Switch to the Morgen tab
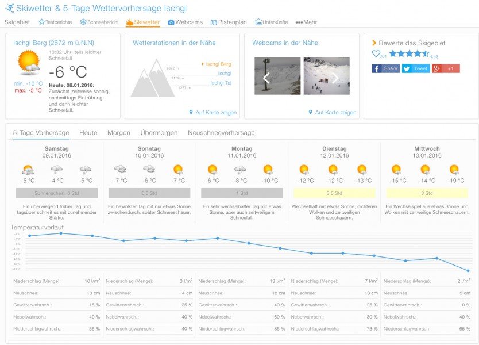This screenshot has height=345, width=479. pyautogui.click(x=119, y=133)
